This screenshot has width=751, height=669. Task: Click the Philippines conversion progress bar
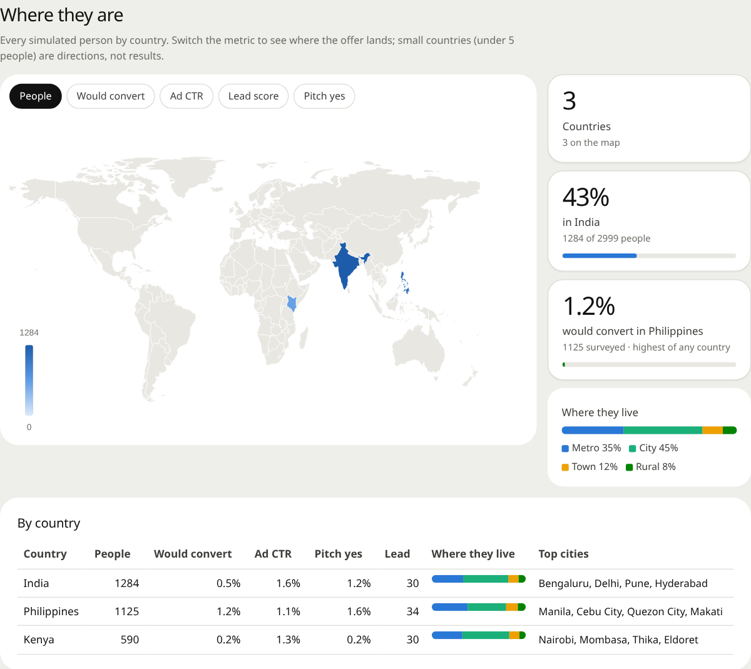coord(649,364)
